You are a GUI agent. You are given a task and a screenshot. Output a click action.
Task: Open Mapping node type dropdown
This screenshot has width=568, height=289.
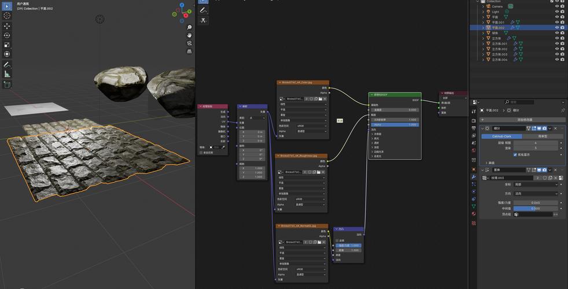(x=257, y=118)
